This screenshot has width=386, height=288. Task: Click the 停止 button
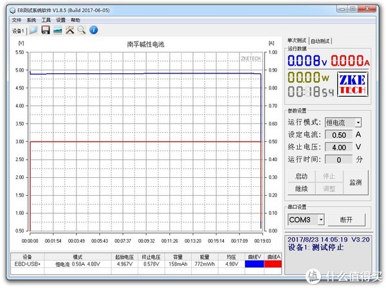[x=329, y=177]
